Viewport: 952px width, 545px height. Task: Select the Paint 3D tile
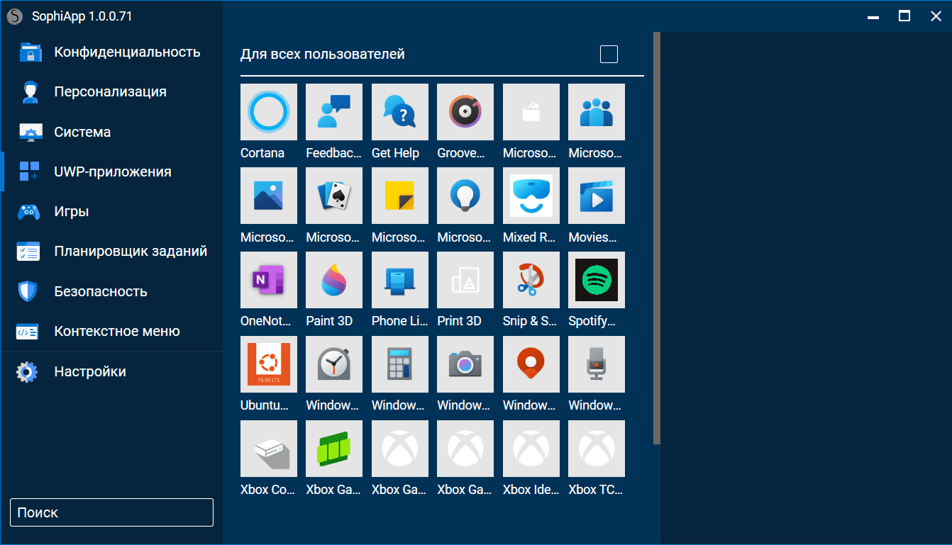(334, 280)
